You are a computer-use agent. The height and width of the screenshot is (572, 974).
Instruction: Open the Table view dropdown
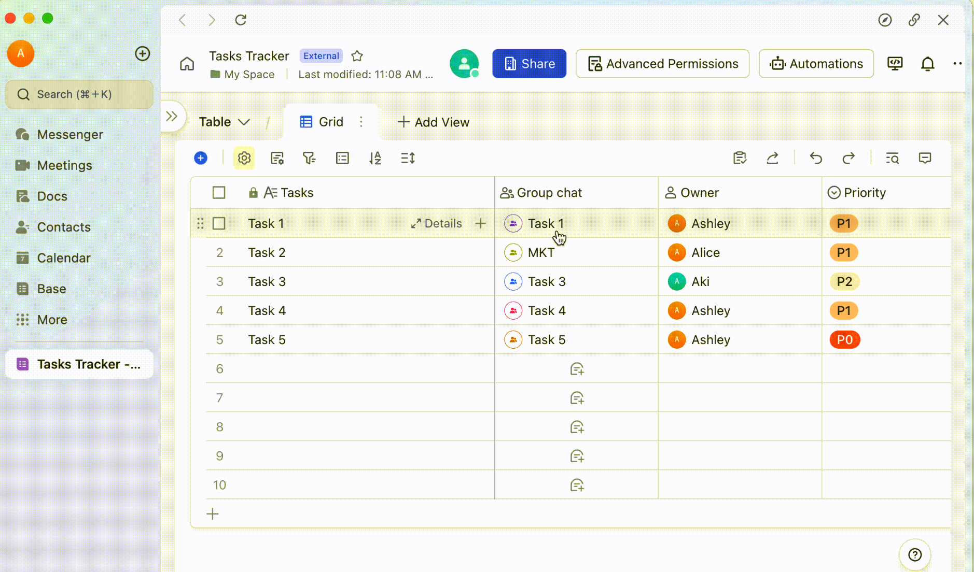224,122
